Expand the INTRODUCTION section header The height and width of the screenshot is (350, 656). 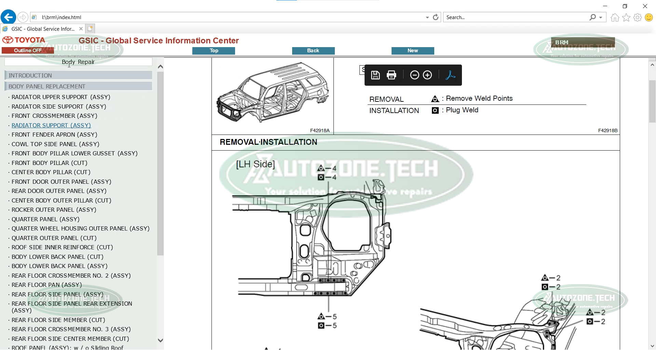[x=78, y=75]
